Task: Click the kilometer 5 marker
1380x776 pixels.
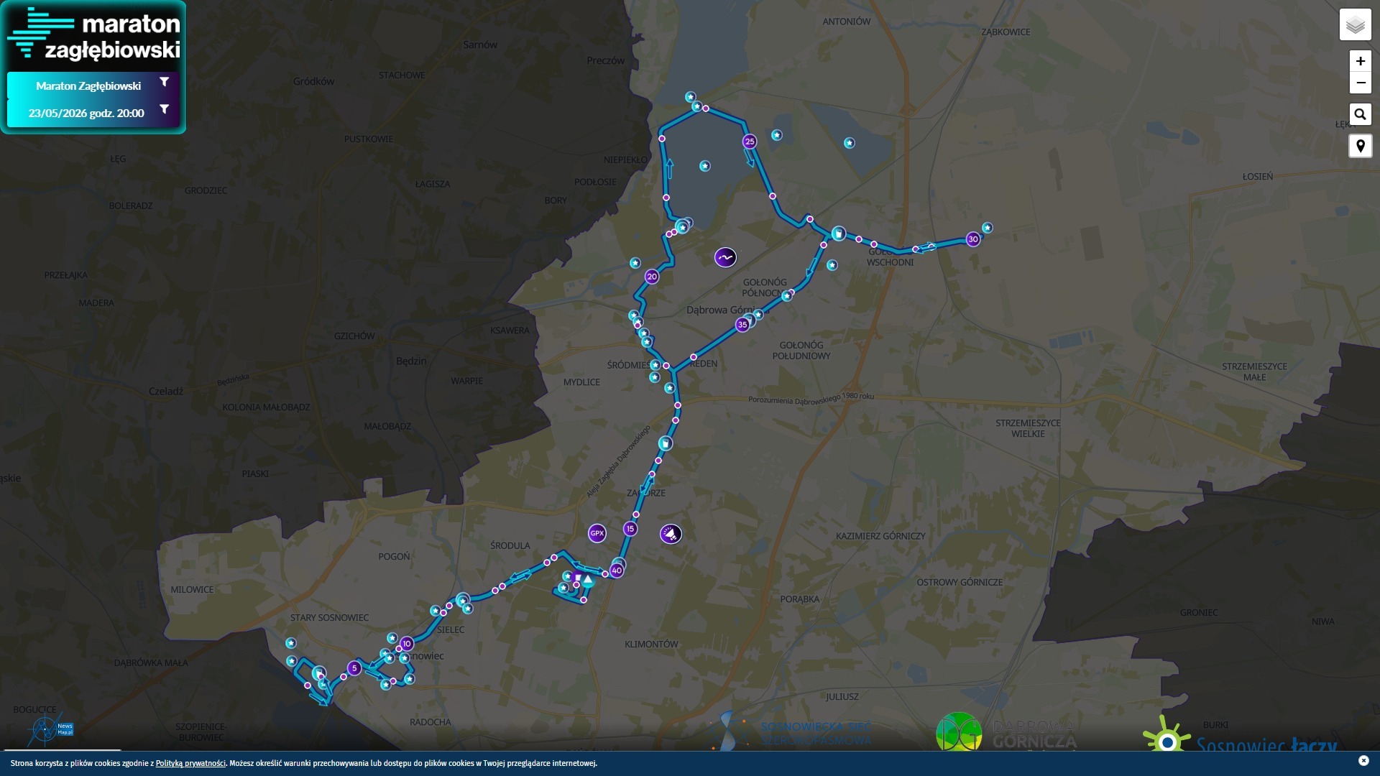Action: 354,668
